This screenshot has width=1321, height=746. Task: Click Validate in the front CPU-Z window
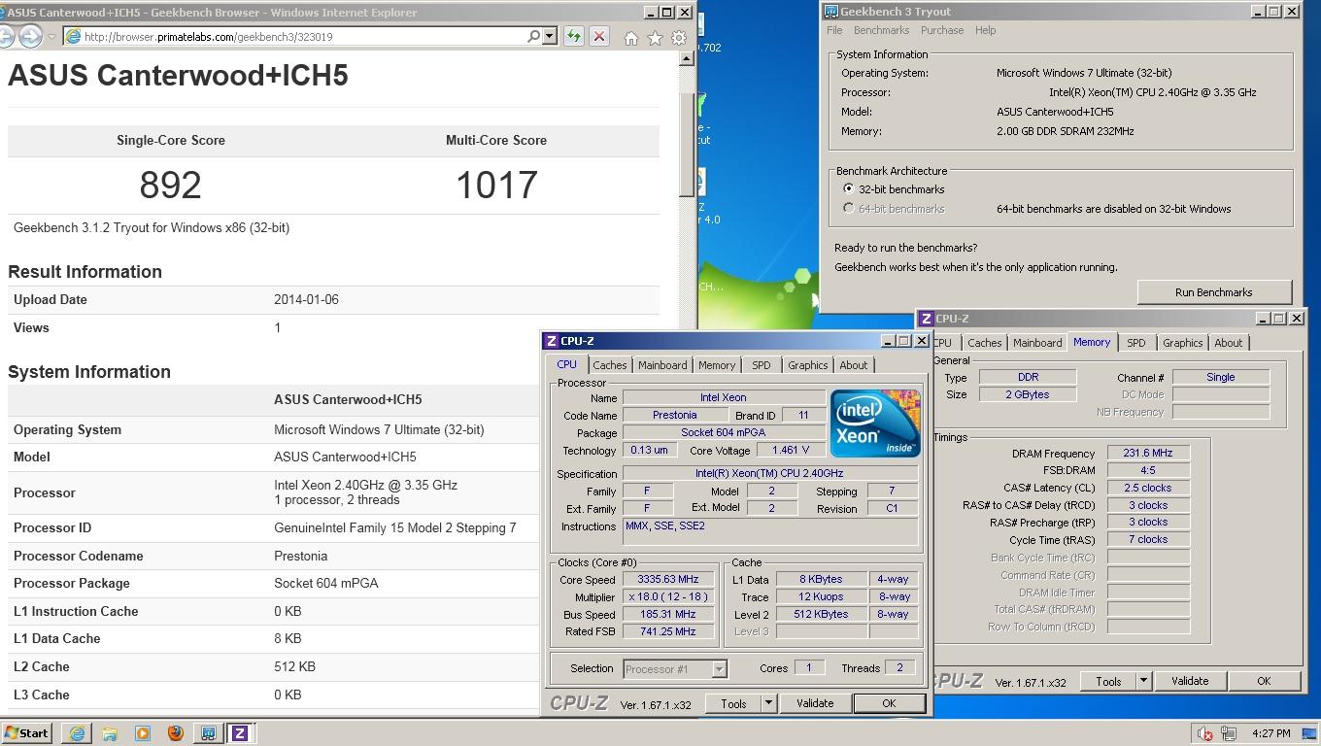point(815,703)
